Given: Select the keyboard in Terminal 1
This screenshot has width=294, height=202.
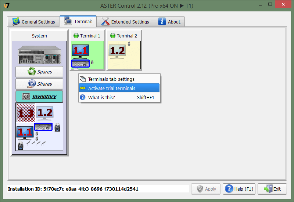Looking at the screenshot, I should [x=80, y=63].
